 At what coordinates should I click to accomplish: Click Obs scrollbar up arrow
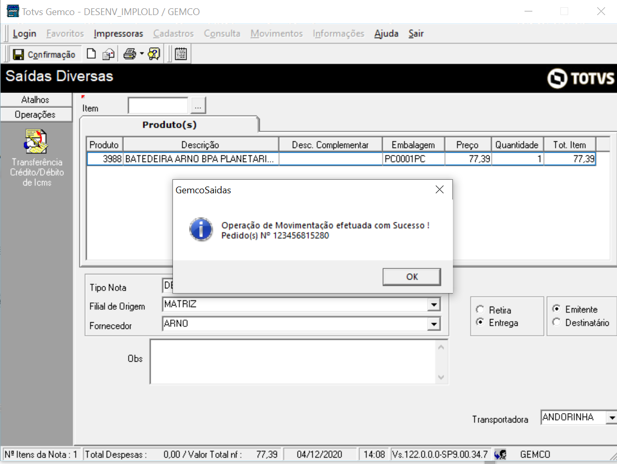pos(441,348)
